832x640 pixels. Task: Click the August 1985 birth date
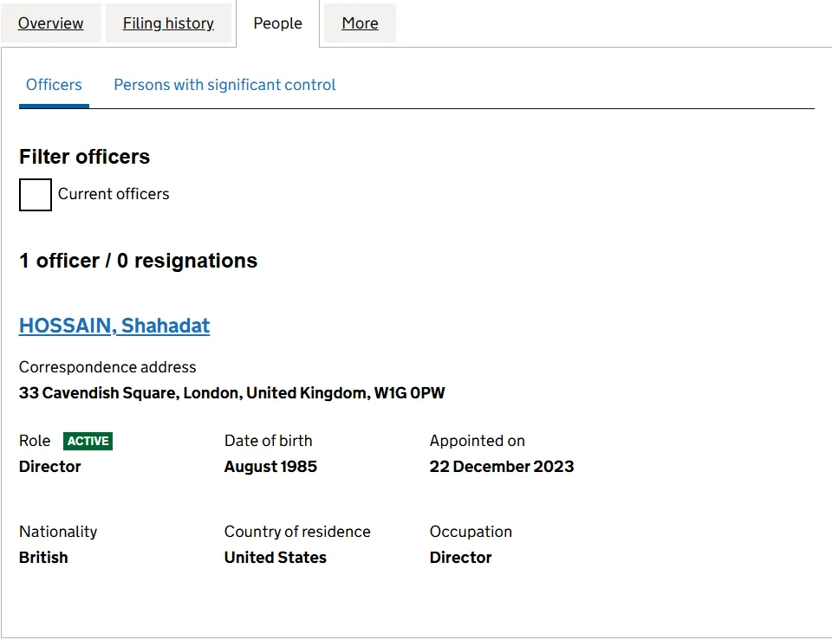[x=270, y=467]
